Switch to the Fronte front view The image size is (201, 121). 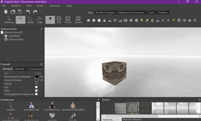[68, 20]
